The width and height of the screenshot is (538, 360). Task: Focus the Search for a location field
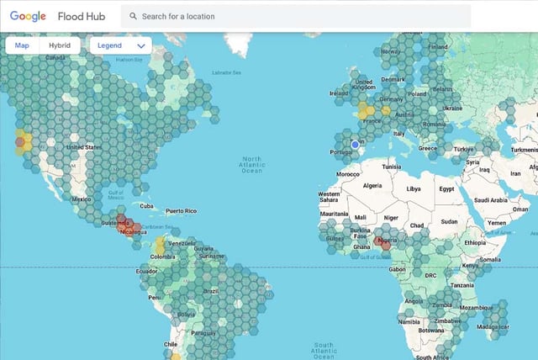(x=296, y=16)
